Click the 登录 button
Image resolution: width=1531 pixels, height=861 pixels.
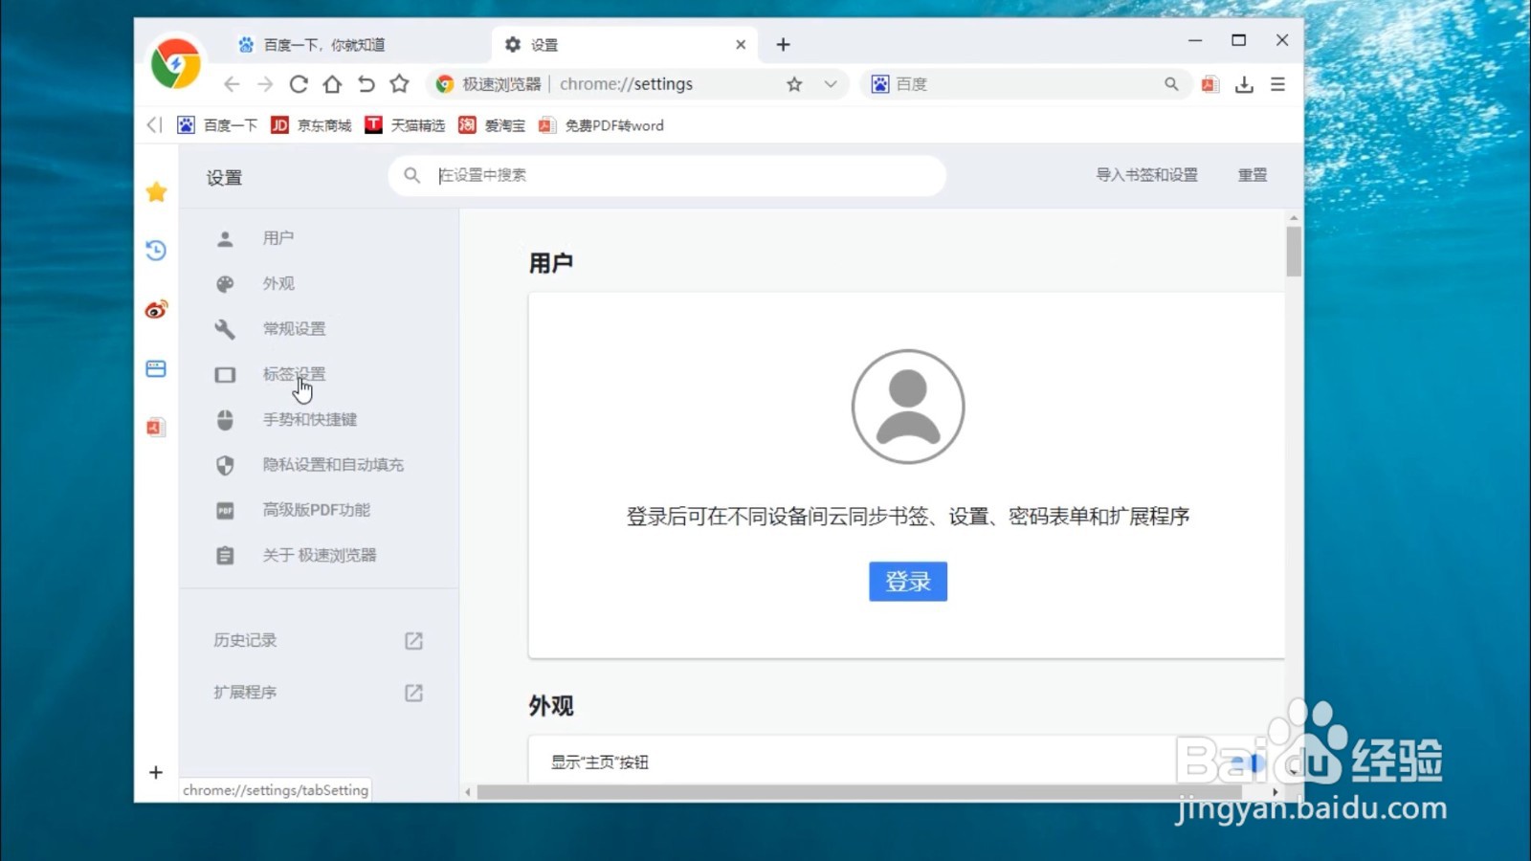(x=907, y=581)
